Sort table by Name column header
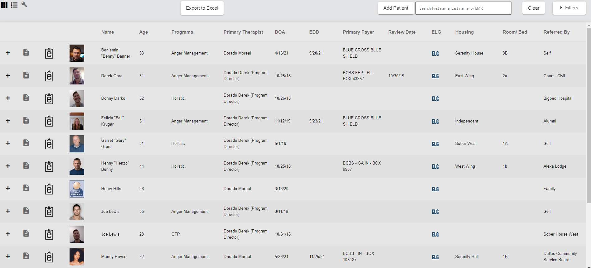This screenshot has height=268, width=591. 107,32
